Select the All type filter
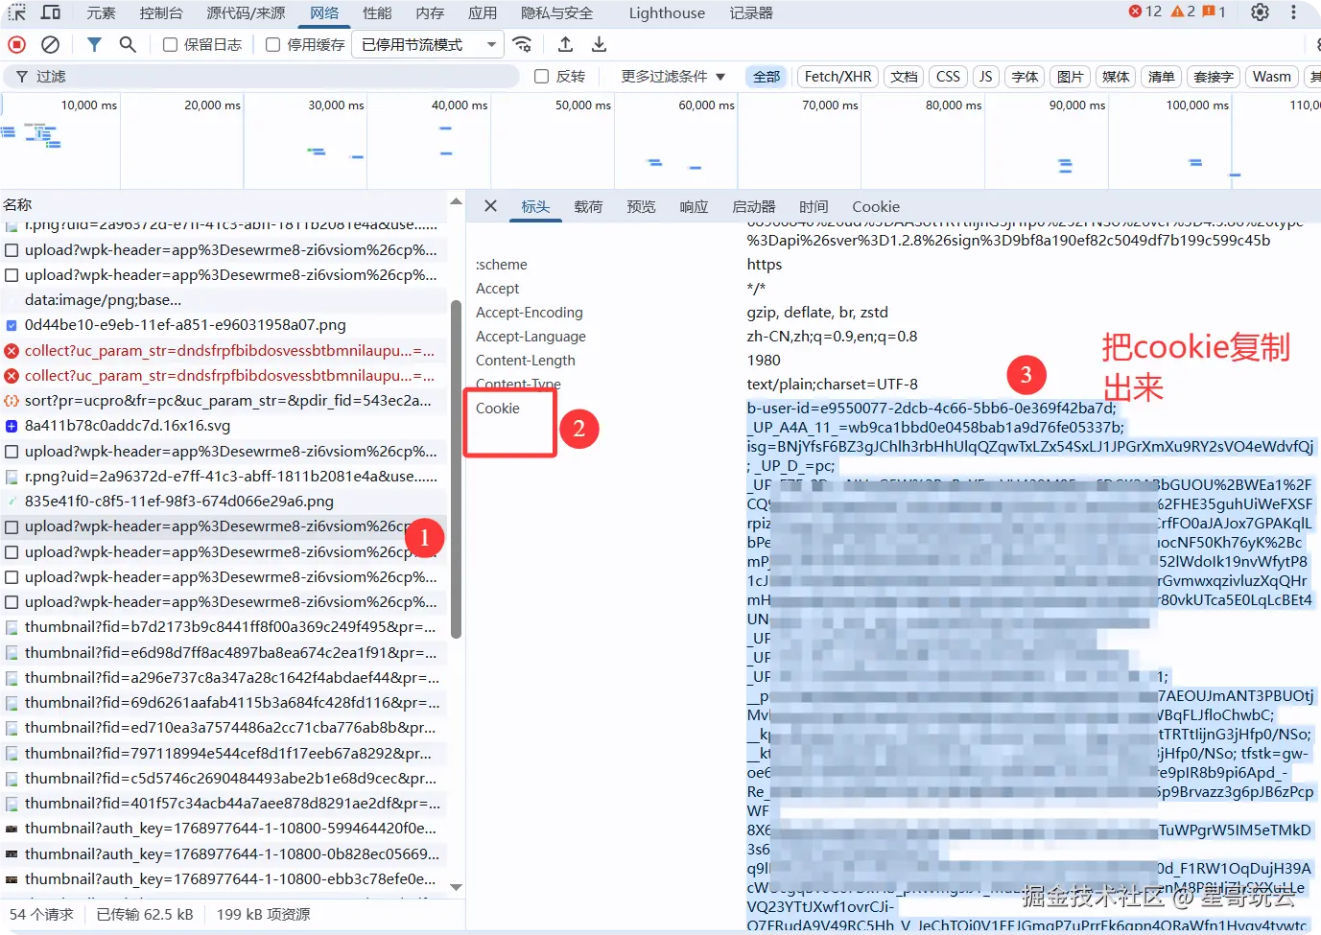Screen dimensions: 1321x935 [x=766, y=77]
